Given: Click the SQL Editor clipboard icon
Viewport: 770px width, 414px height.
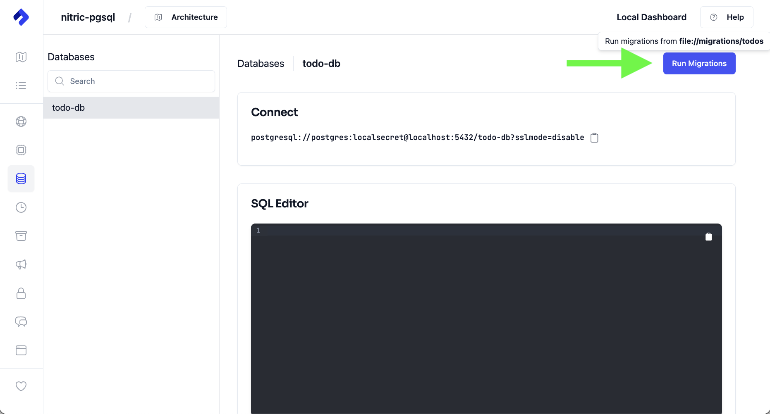Looking at the screenshot, I should (708, 237).
